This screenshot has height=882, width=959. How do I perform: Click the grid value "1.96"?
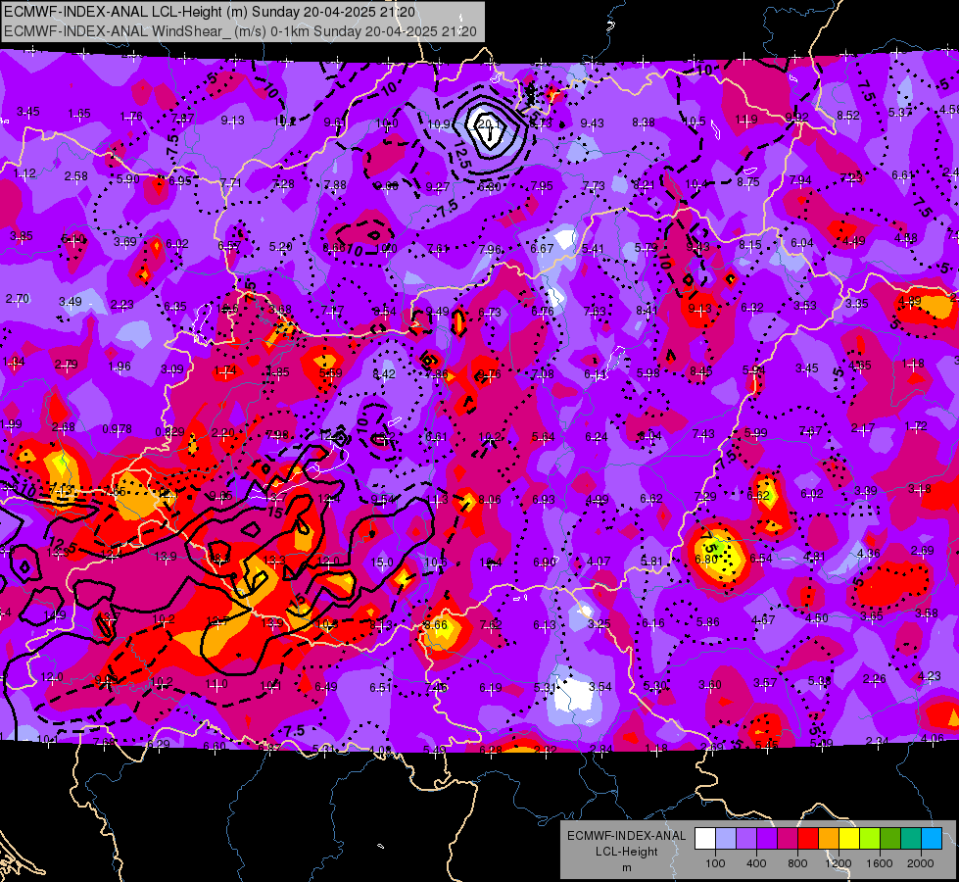coord(120,366)
